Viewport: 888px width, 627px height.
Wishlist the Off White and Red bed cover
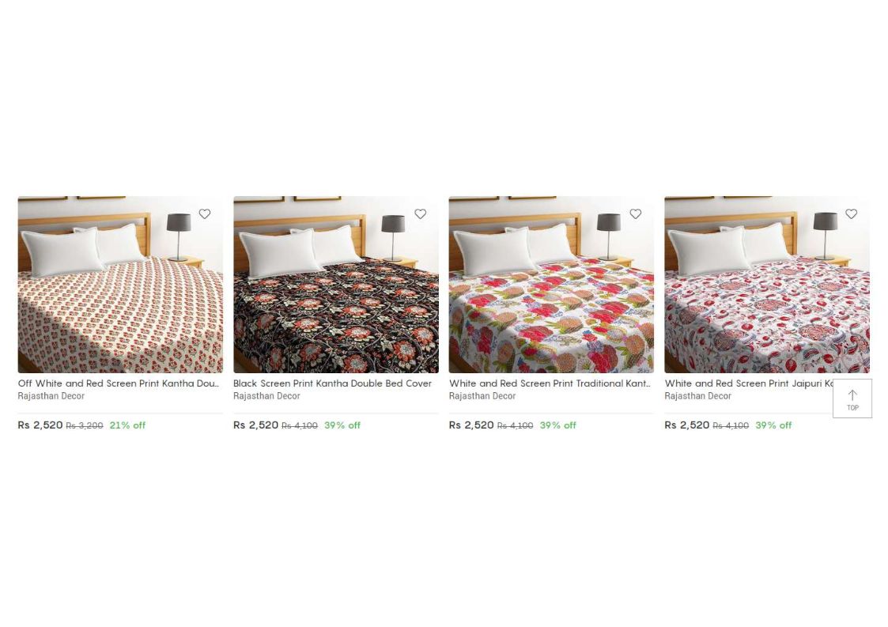[205, 213]
